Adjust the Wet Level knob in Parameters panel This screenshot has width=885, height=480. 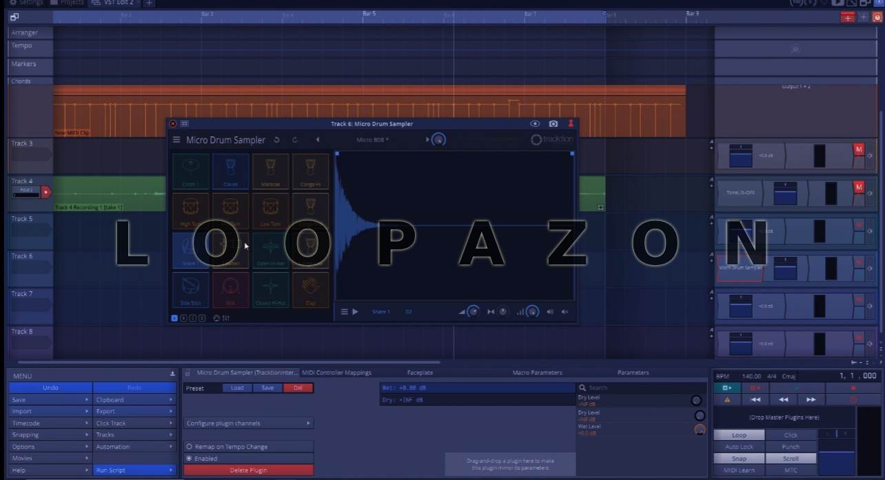pos(700,430)
